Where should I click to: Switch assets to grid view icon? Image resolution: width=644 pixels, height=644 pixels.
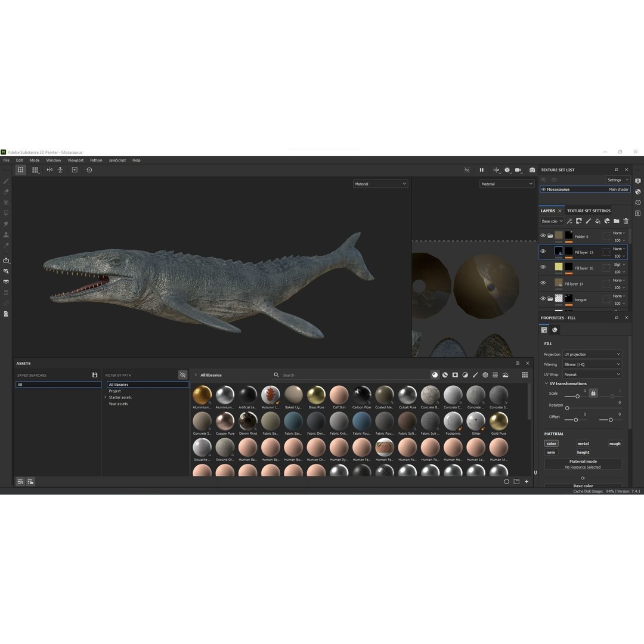click(x=525, y=375)
